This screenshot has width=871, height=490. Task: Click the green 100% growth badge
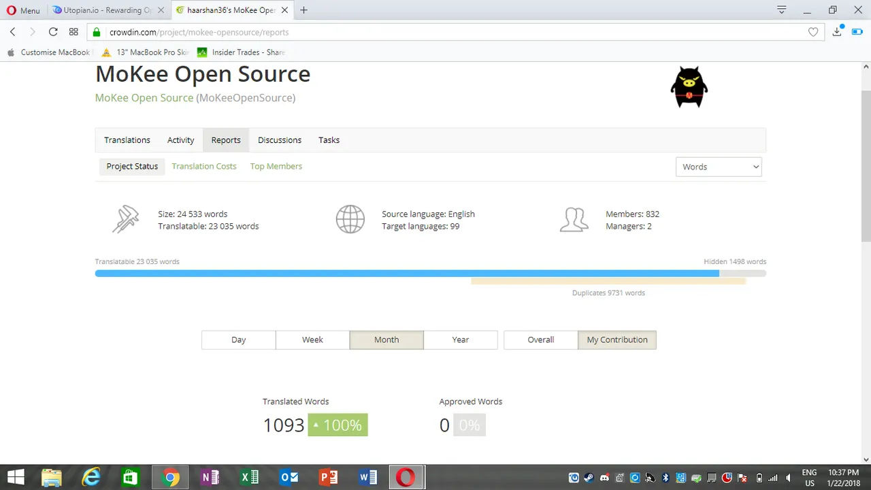click(338, 425)
